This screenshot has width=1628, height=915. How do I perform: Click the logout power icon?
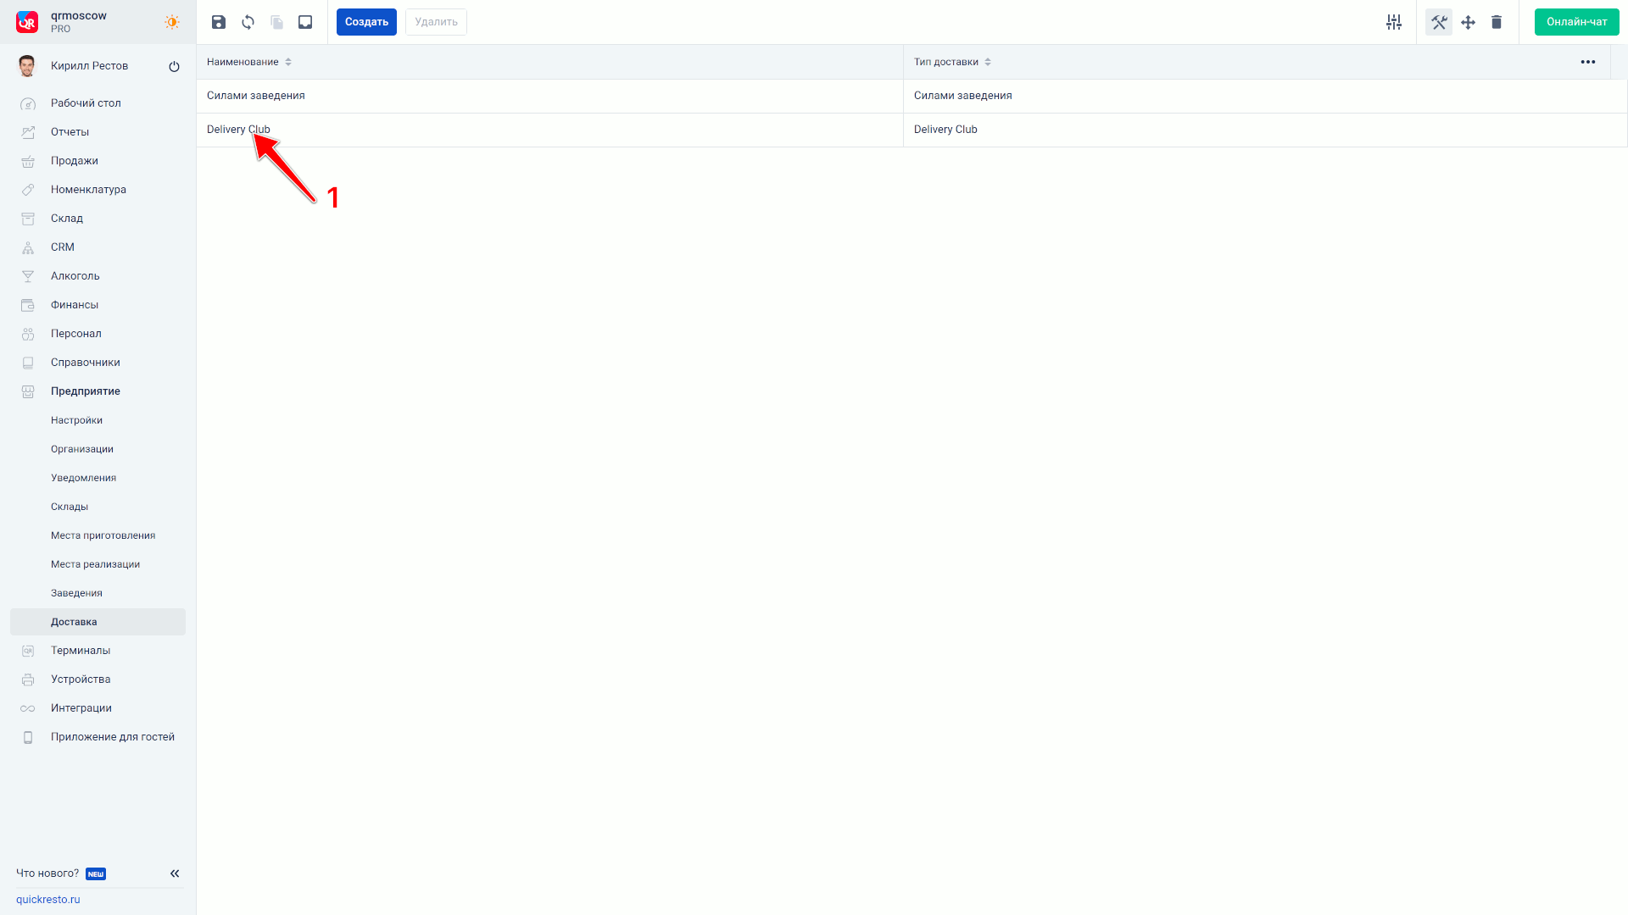pos(174,66)
